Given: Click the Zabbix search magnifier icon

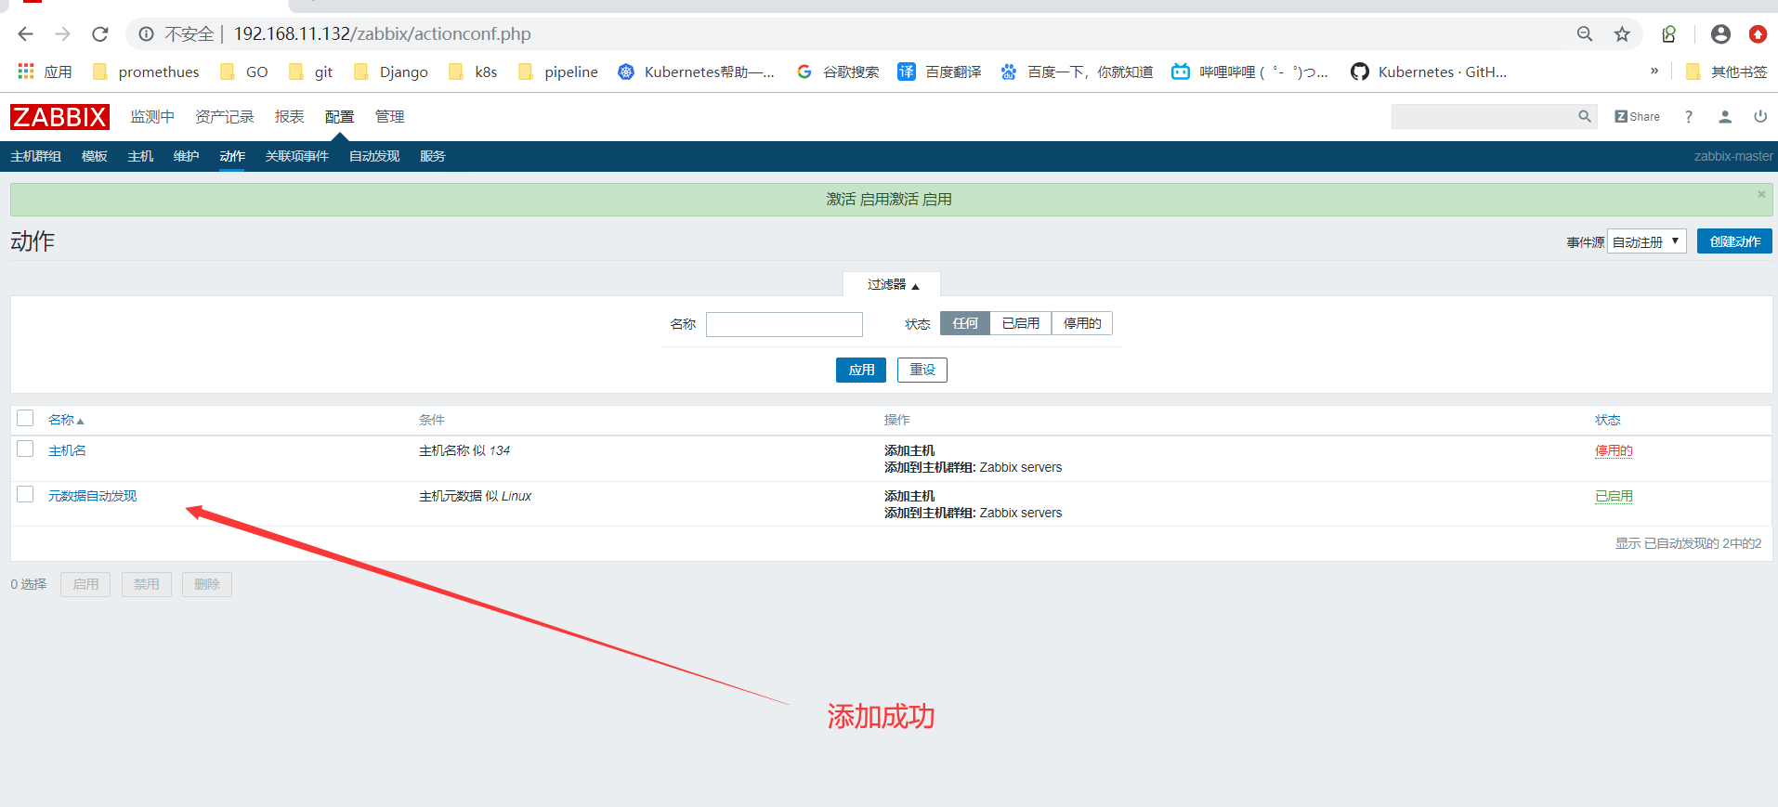Looking at the screenshot, I should pyautogui.click(x=1585, y=116).
